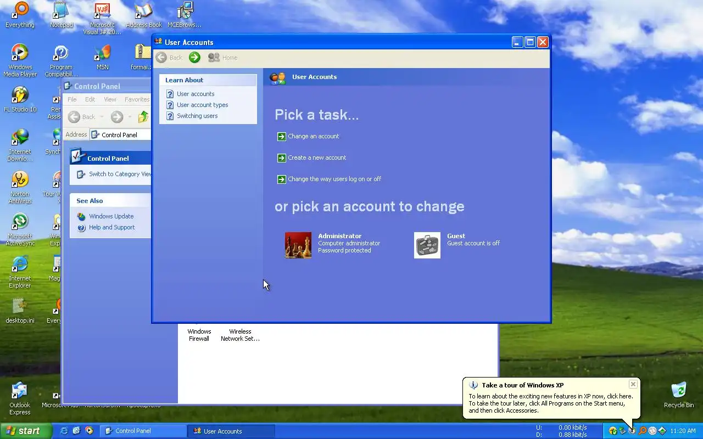Open 'User account types' help topic
This screenshot has height=439, width=703.
tap(202, 105)
